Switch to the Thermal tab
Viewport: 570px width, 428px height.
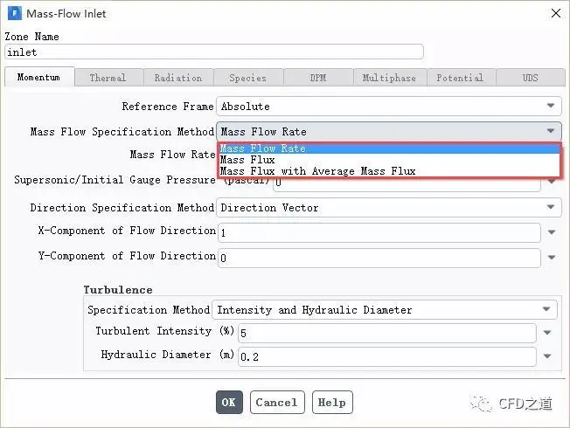[108, 78]
